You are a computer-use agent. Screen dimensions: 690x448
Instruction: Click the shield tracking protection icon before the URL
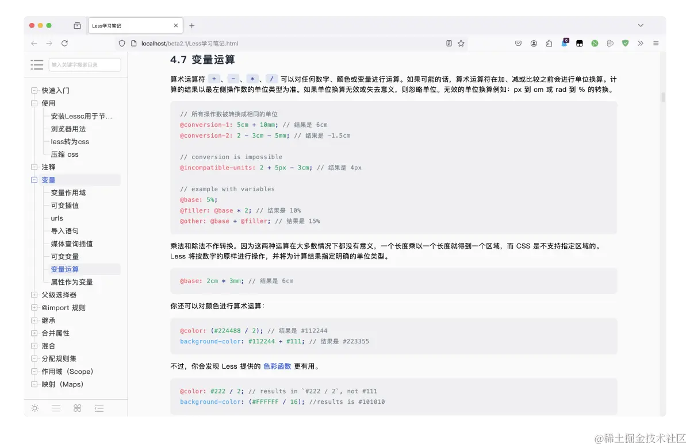coord(121,43)
